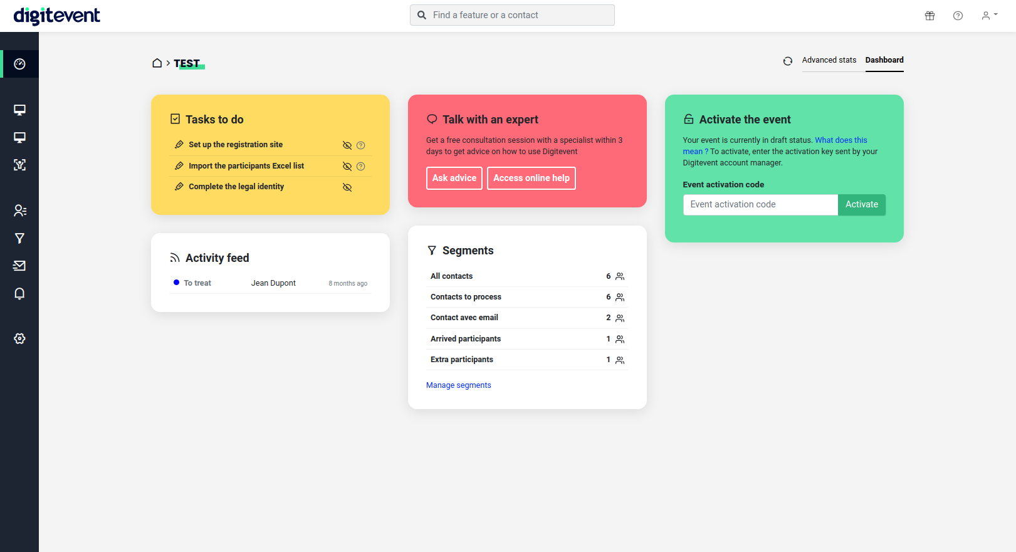Select the Dashboard tab
The width and height of the screenshot is (1016, 552).
884,60
